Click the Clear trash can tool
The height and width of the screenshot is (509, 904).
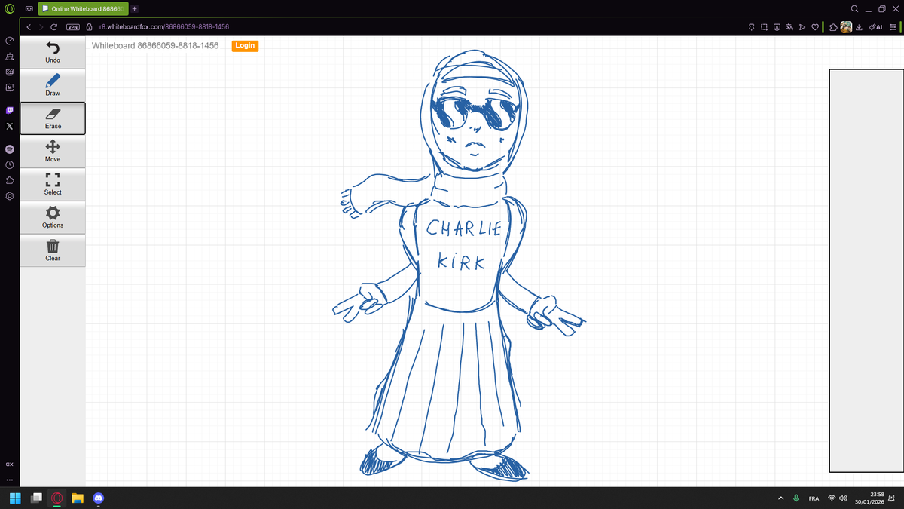click(x=53, y=250)
